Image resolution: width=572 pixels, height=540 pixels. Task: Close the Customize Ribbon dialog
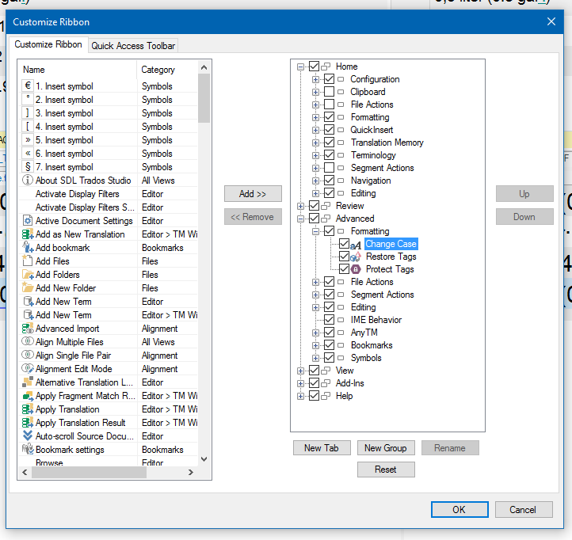pos(551,22)
